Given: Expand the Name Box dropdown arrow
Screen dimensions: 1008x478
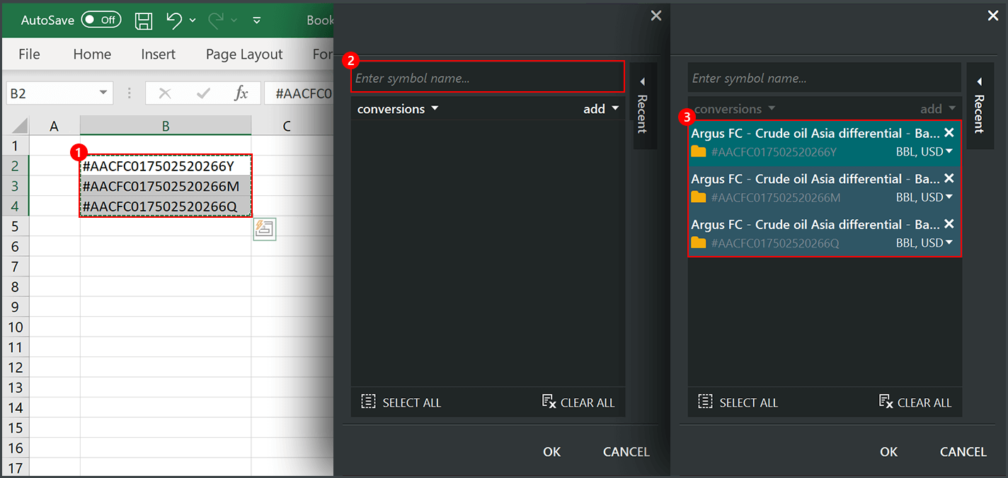Looking at the screenshot, I should click(104, 93).
